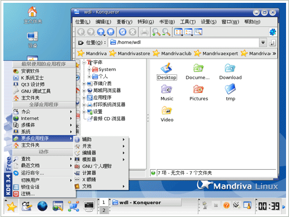This screenshot has width=290, height=217.
Task: Go up one directory level
Action: pyautogui.click(x=101, y=32)
